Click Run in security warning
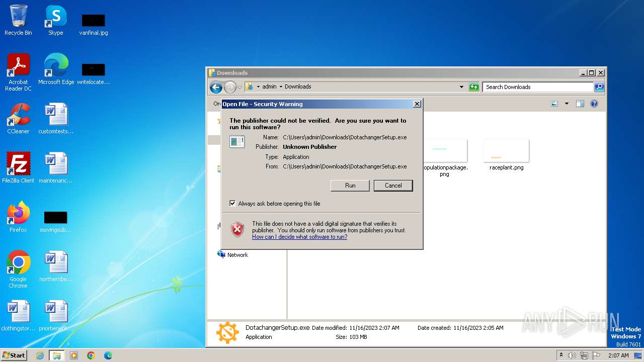644x362 pixels. click(x=350, y=186)
